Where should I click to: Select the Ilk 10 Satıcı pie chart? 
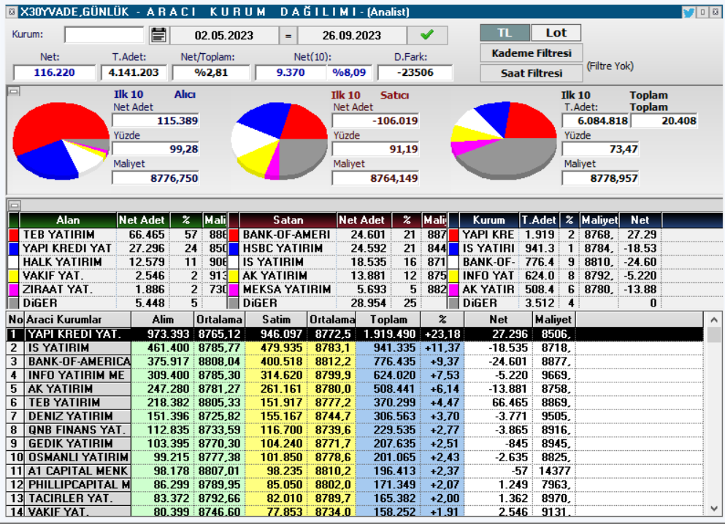pos(280,140)
